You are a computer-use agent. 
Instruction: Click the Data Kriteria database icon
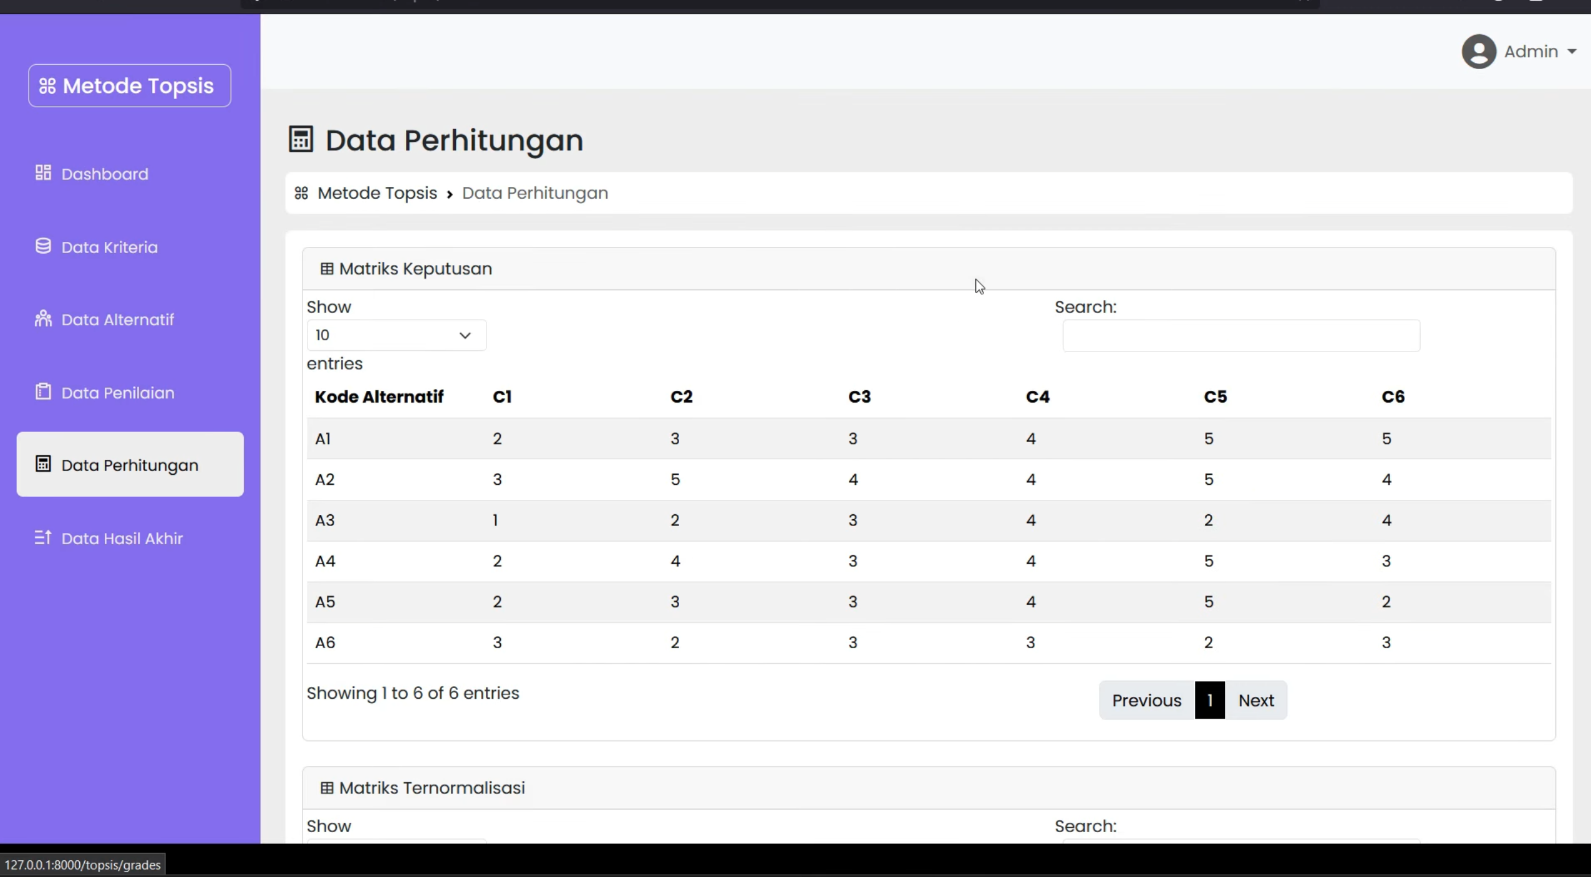(43, 246)
